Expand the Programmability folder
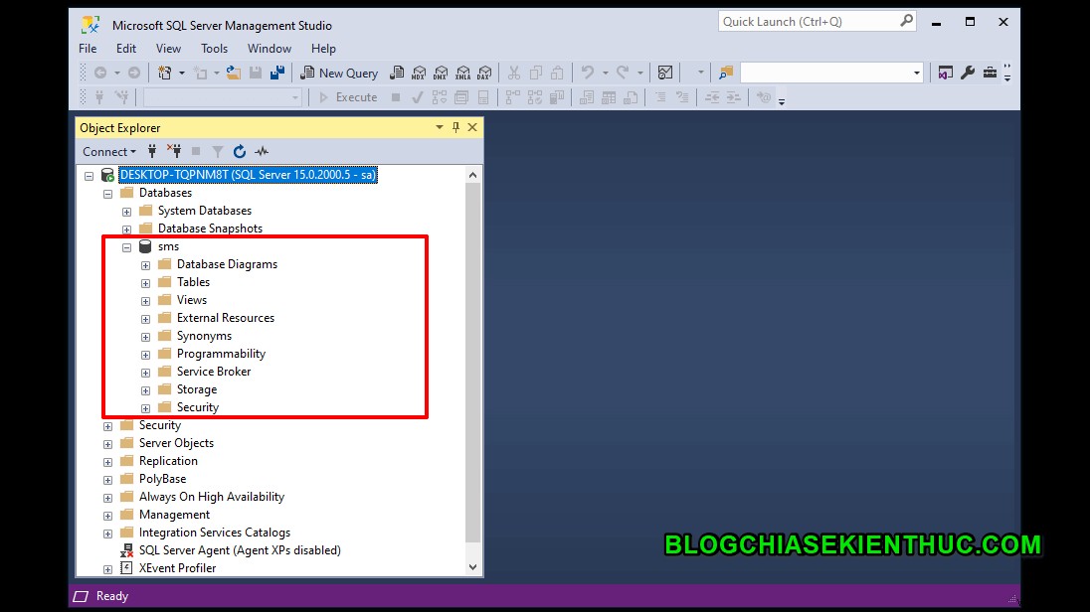Viewport: 1090px width, 612px height. [145, 355]
